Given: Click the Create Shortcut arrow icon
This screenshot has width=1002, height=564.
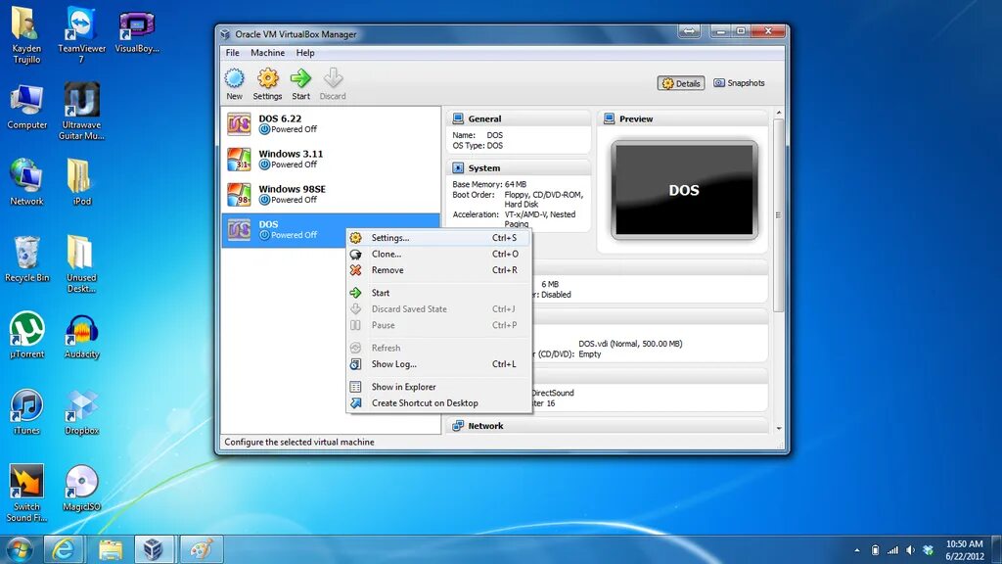Looking at the screenshot, I should coord(356,403).
